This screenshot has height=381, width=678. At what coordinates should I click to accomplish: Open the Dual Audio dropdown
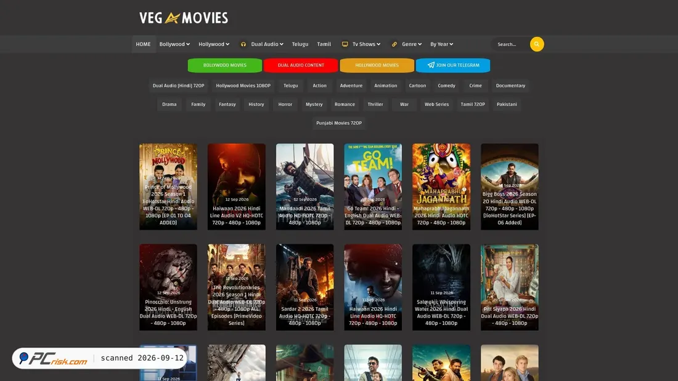point(267,44)
